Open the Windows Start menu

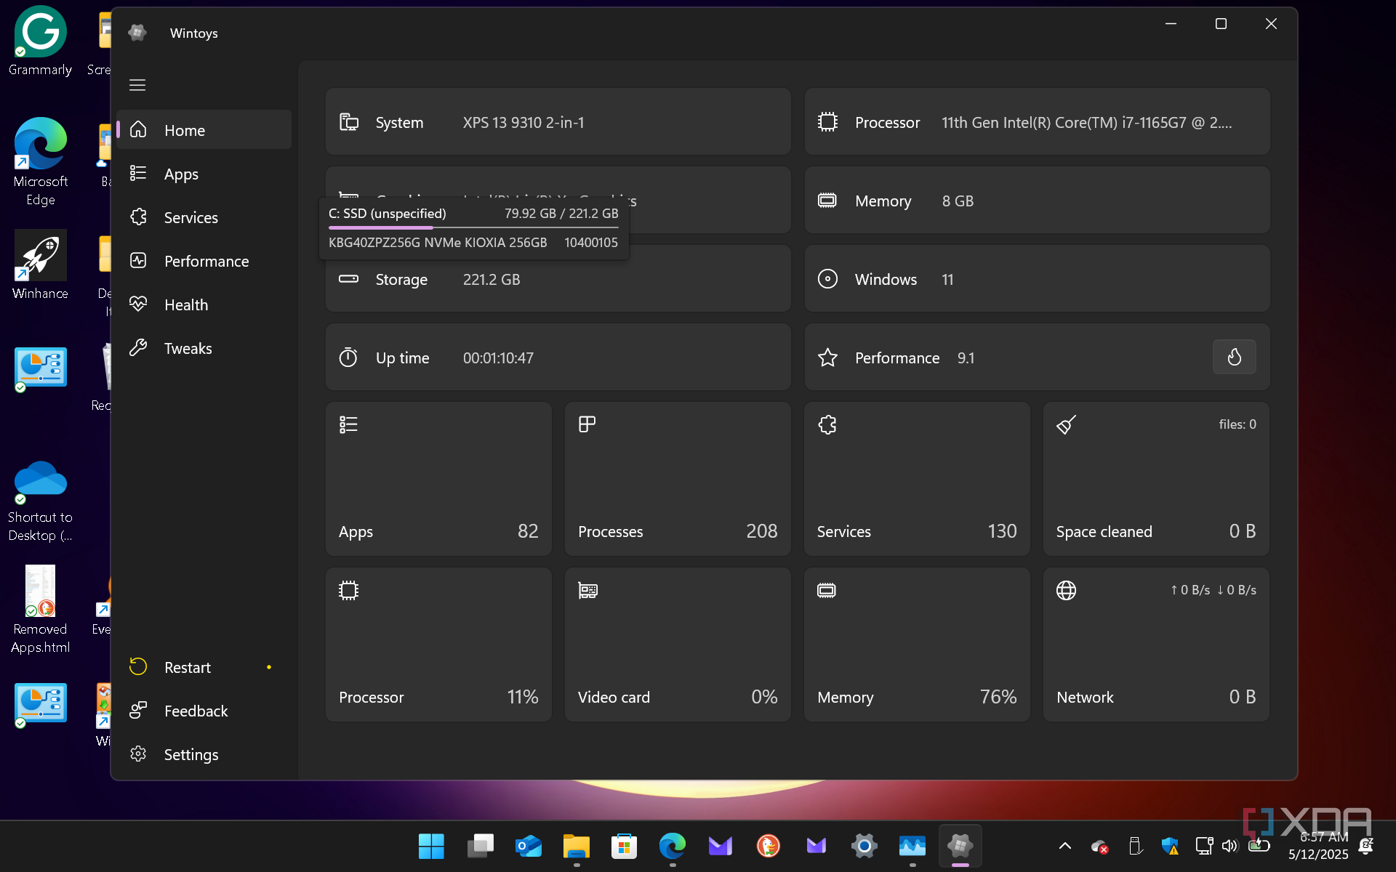(x=431, y=846)
